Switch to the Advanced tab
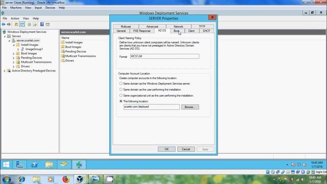 tap(152, 27)
